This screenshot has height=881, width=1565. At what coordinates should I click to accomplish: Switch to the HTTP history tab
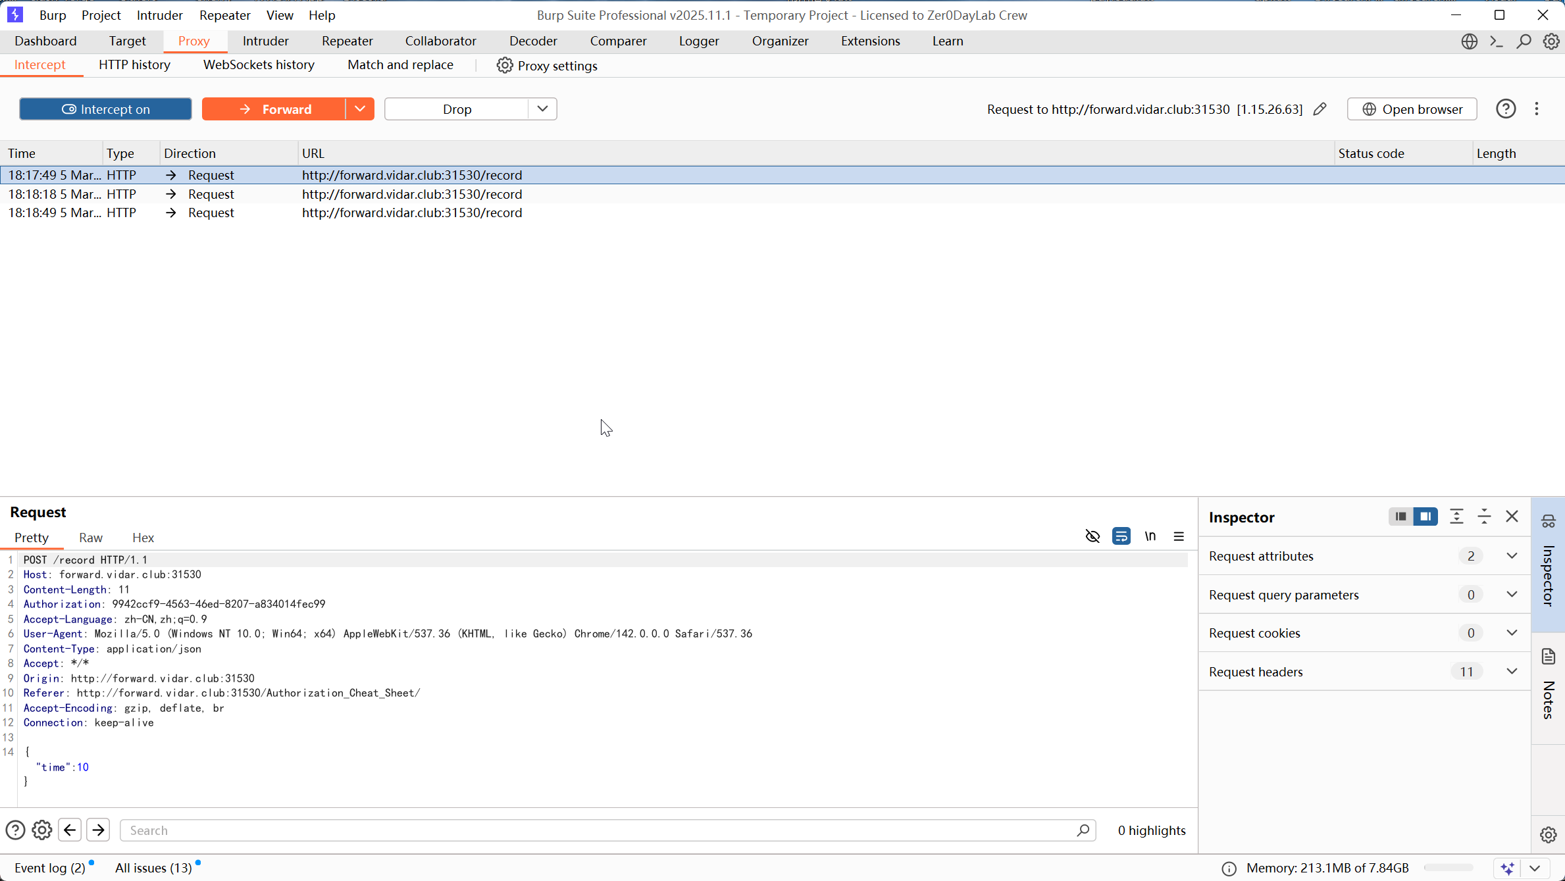click(x=134, y=64)
